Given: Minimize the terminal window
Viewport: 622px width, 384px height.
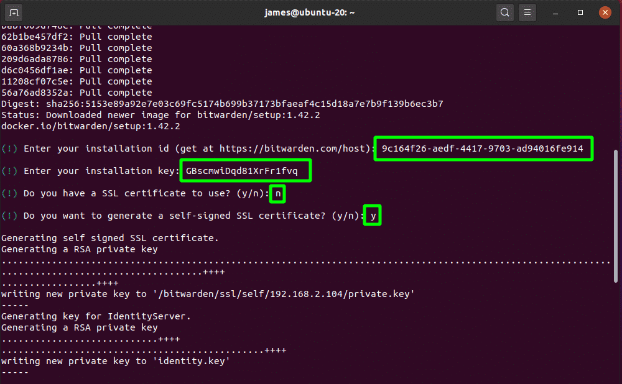Looking at the screenshot, I should click(x=555, y=12).
